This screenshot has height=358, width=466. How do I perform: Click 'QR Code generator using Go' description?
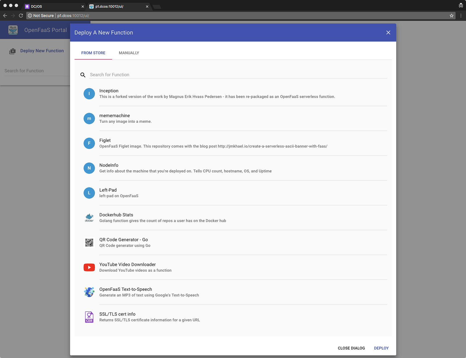click(125, 245)
